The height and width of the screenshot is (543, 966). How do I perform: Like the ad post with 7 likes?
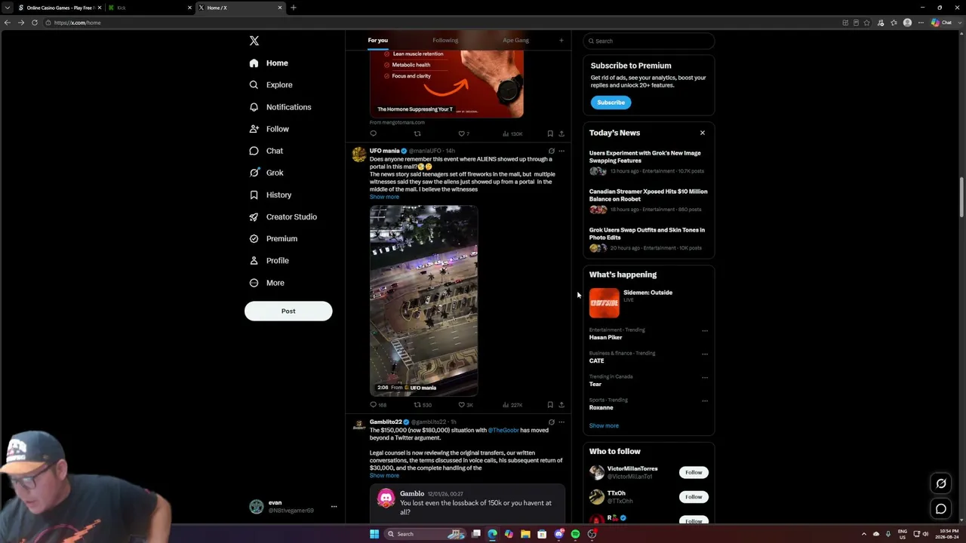click(464, 133)
